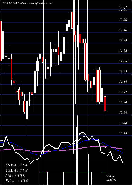
Task: Click the 12MA : 11.2 readout
Action: pyautogui.click(x=16, y=170)
